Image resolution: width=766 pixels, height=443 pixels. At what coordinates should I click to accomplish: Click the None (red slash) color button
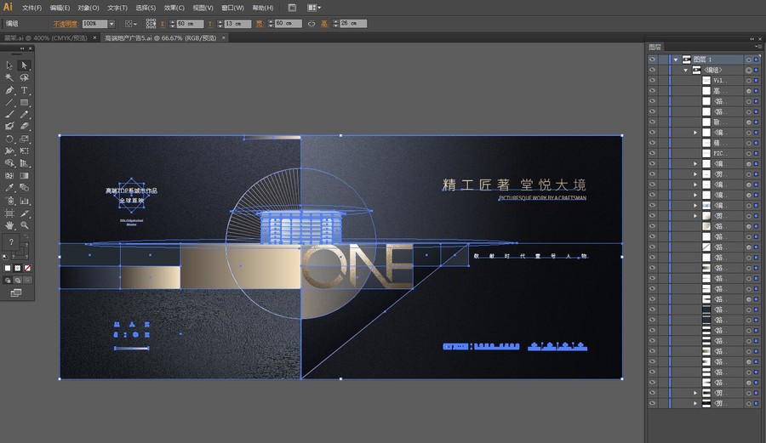click(27, 268)
